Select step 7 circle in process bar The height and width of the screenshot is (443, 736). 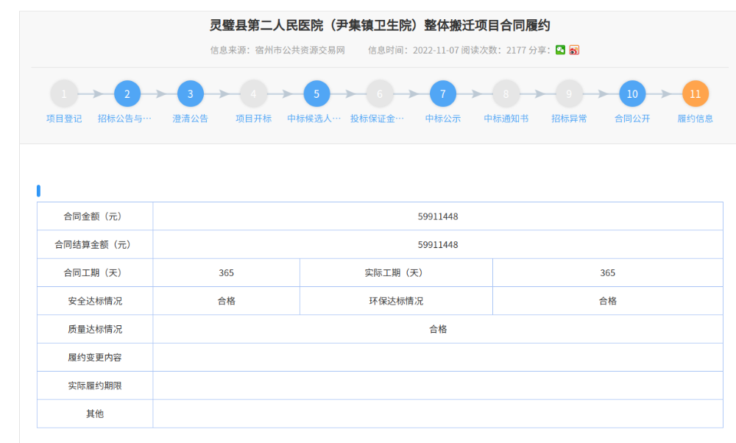[x=442, y=94]
